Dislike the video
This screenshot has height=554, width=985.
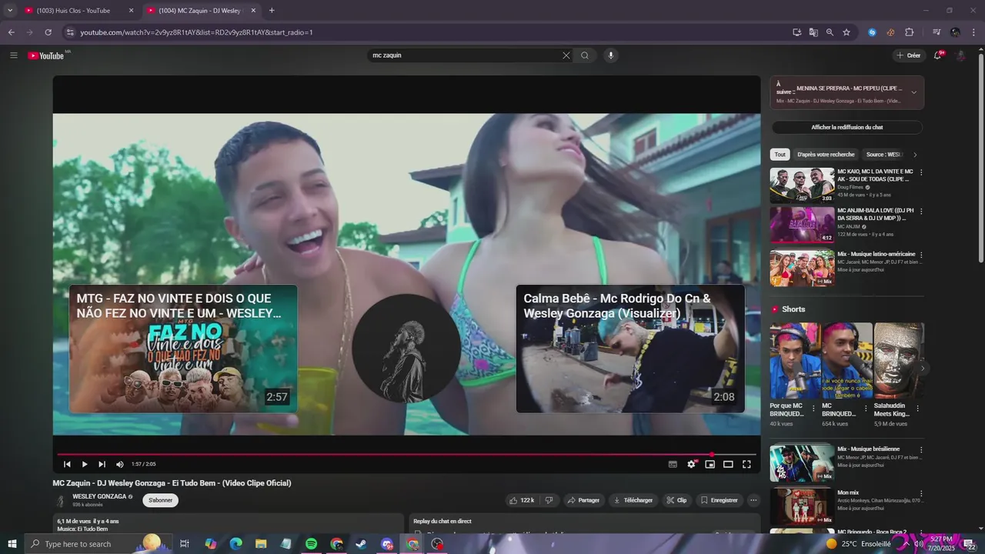click(549, 500)
